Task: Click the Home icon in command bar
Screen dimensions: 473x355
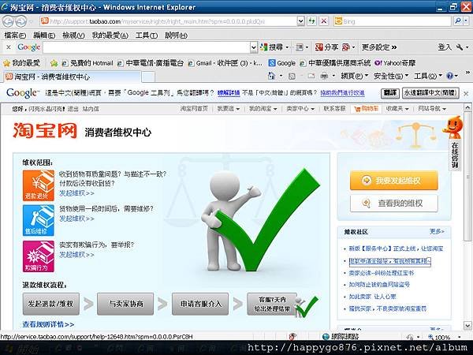Action: pos(271,76)
